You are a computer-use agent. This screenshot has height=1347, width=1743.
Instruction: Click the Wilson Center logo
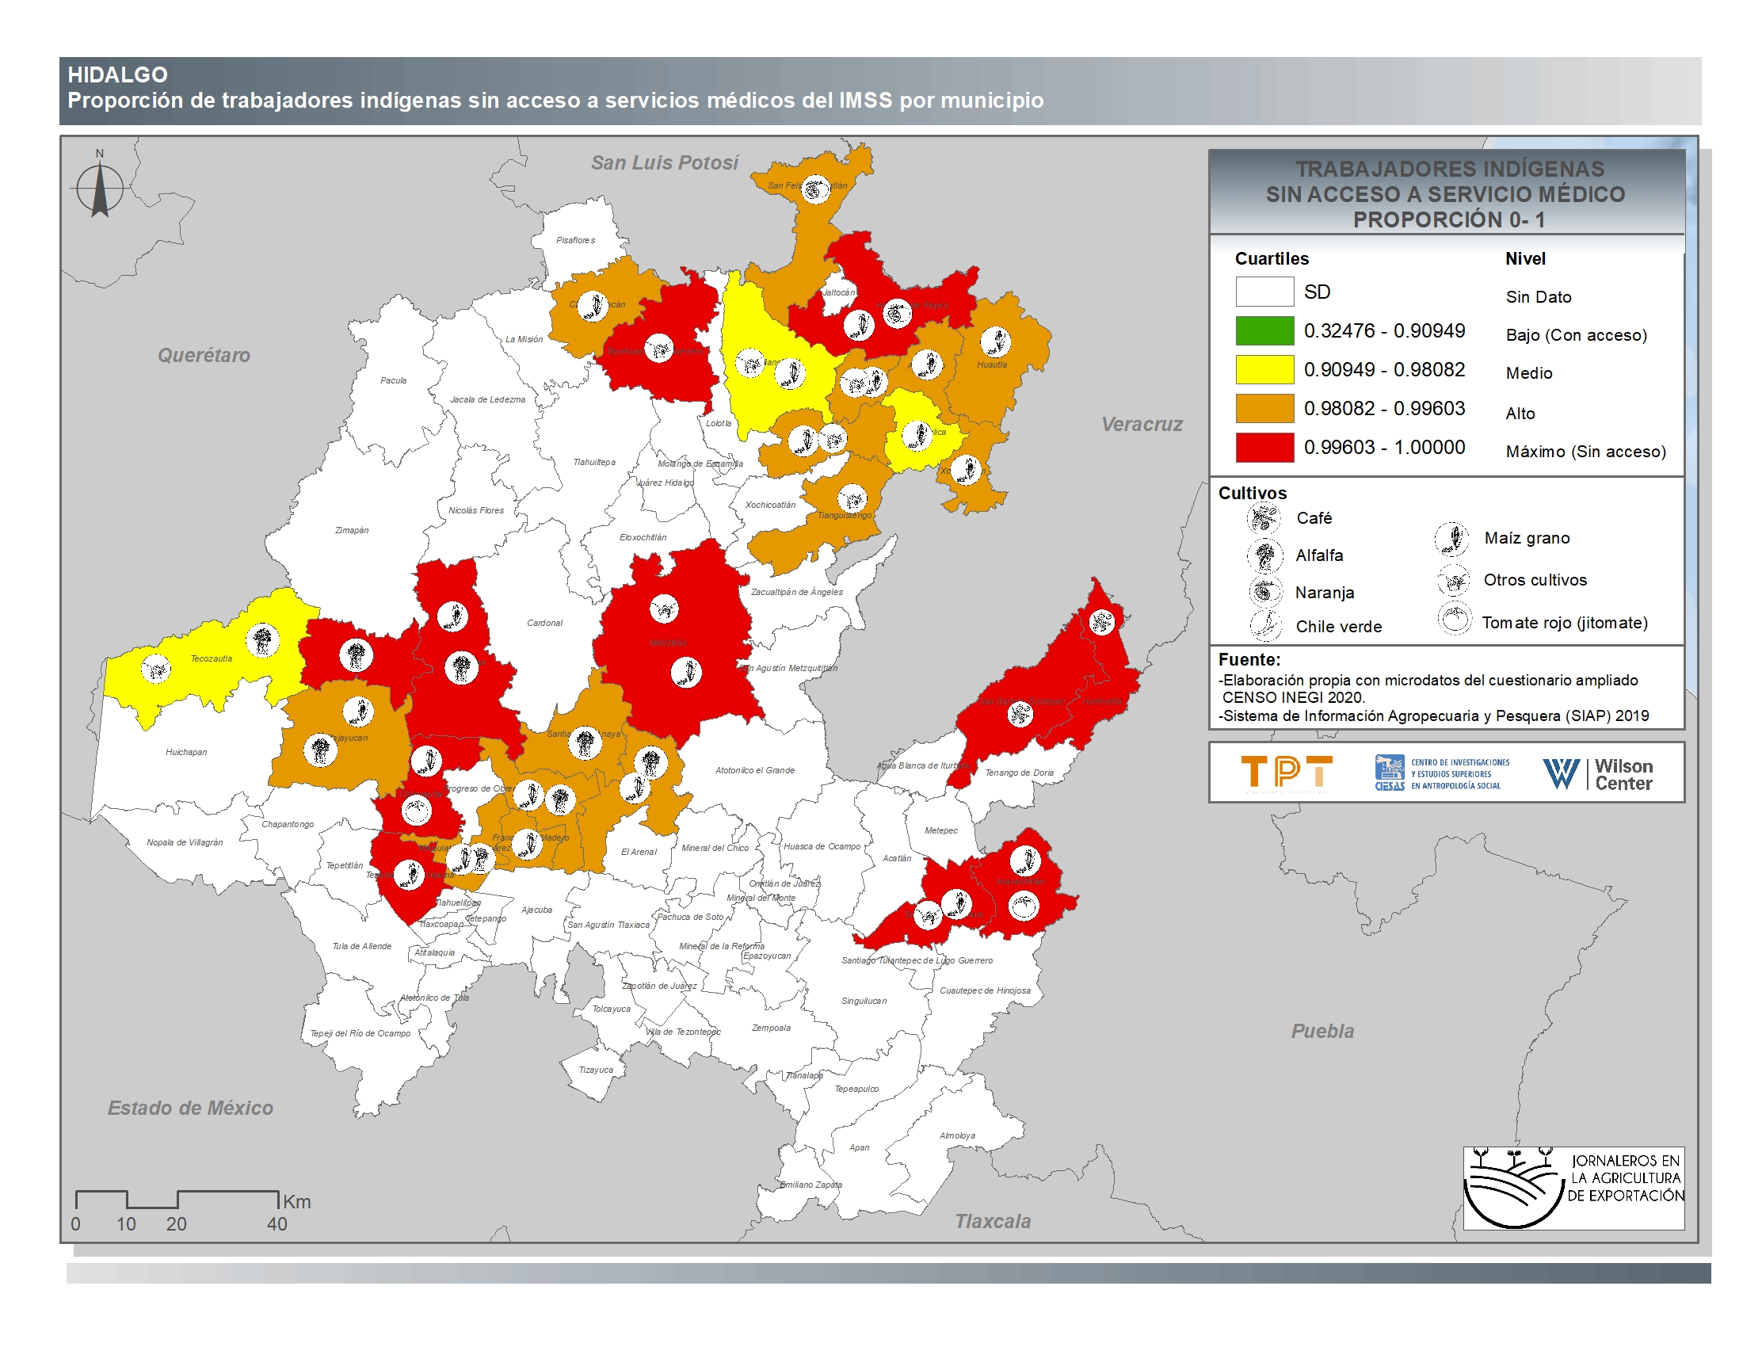[1598, 773]
